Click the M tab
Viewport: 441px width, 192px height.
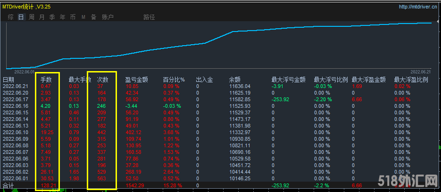click(x=83, y=17)
